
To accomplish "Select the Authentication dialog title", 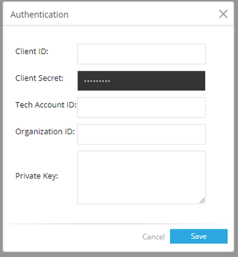I will point(40,15).
